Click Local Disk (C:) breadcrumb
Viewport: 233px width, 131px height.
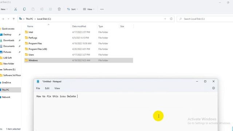tap(44, 19)
